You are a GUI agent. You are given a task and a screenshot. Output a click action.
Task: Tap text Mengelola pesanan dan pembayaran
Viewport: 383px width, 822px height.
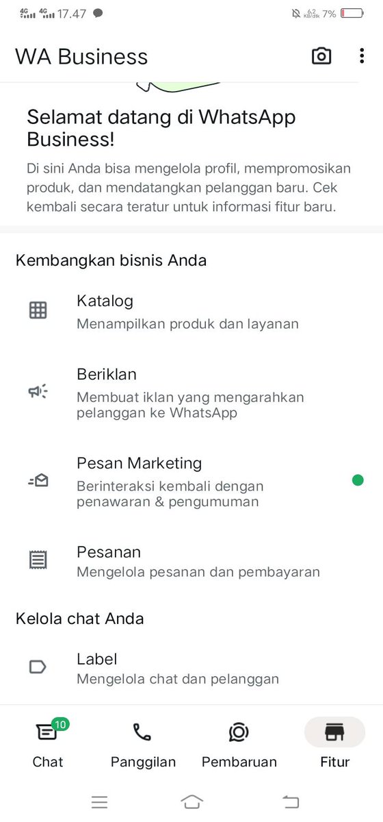pyautogui.click(x=198, y=571)
